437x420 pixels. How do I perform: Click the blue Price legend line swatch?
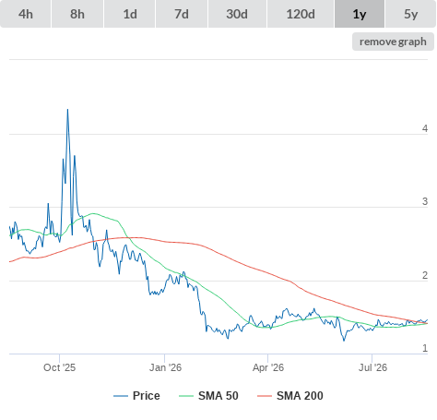click(x=121, y=396)
